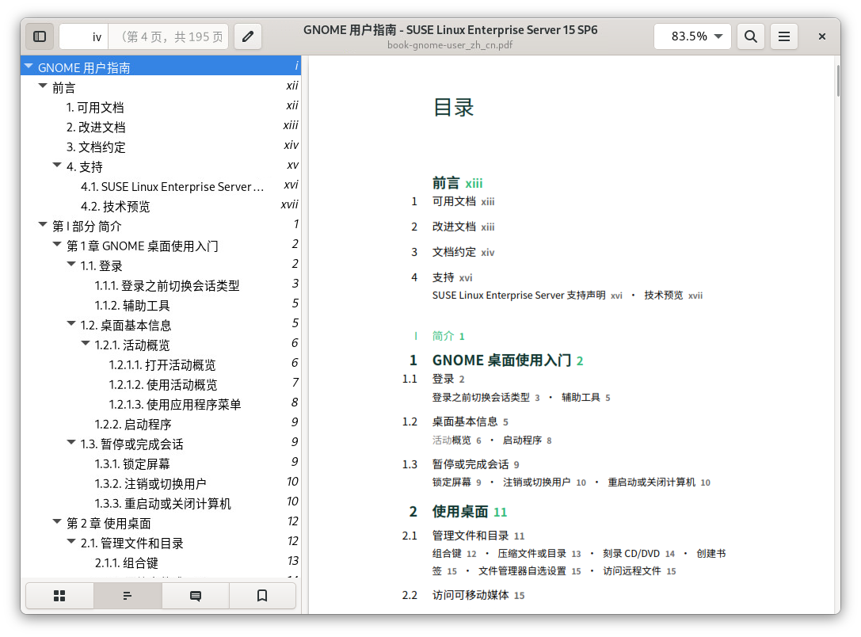This screenshot has width=861, height=637.
Task: Close the document viewer window
Action: [x=822, y=36]
